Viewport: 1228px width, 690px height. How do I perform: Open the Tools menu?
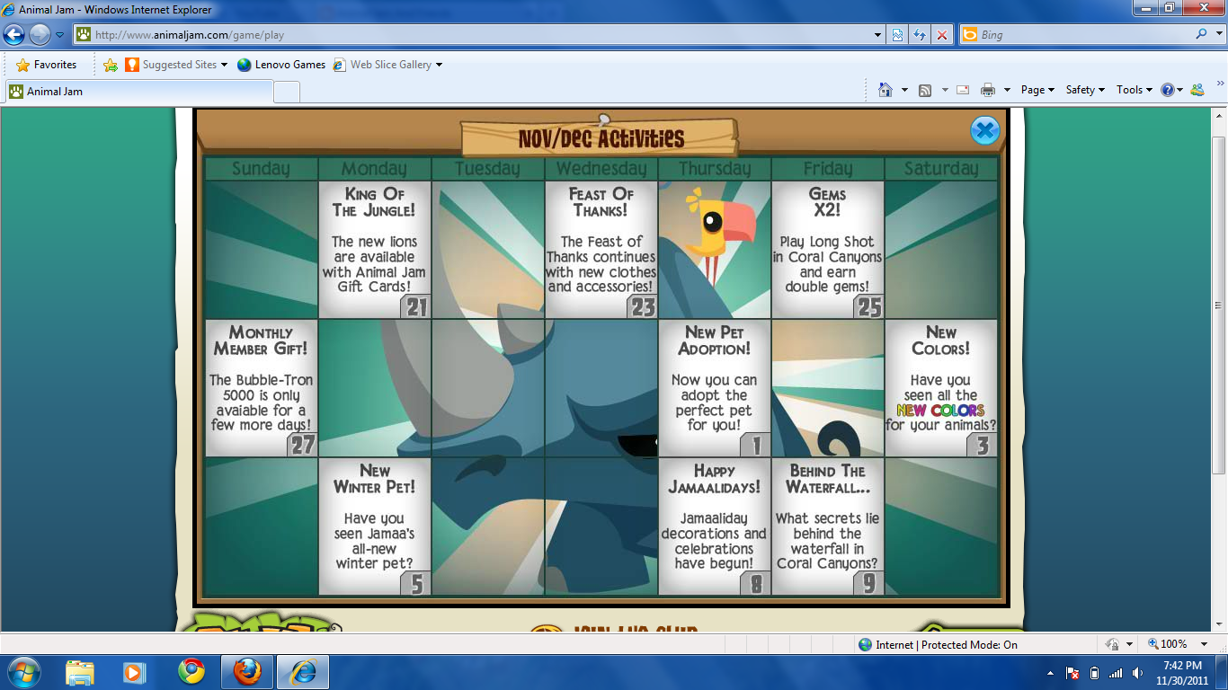[x=1135, y=90]
